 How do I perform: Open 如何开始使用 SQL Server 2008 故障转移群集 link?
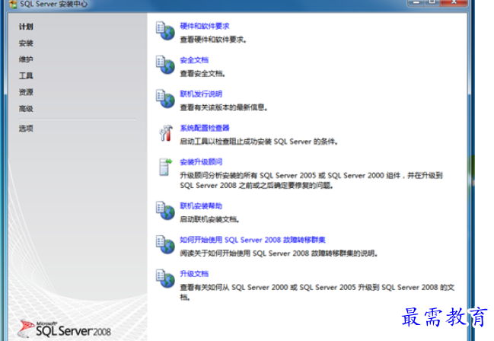253,240
